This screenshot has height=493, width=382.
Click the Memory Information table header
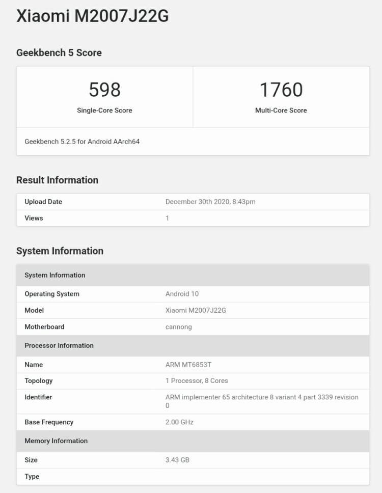point(193,441)
